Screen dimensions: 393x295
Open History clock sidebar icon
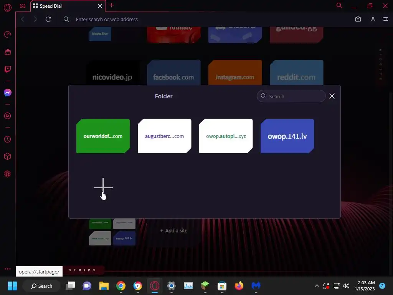(x=8, y=139)
